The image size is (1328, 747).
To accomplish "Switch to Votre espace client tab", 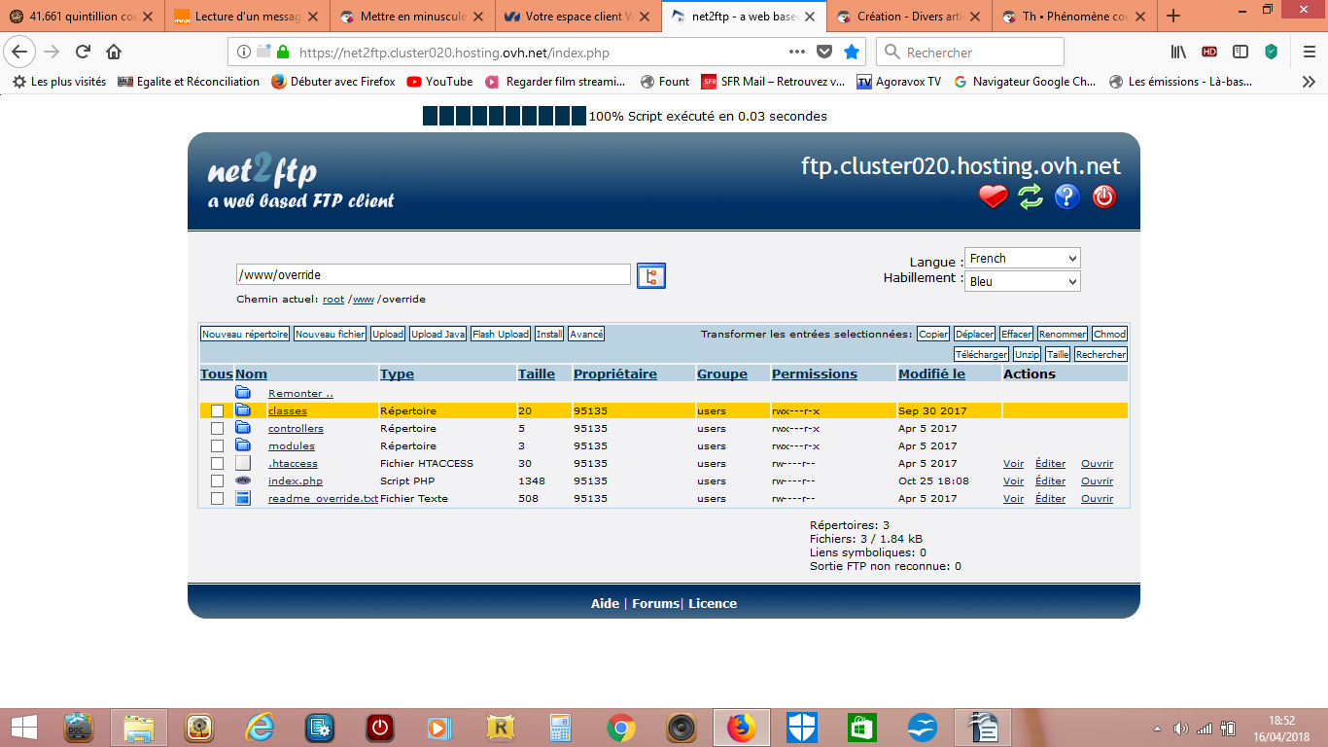I will click(x=578, y=16).
